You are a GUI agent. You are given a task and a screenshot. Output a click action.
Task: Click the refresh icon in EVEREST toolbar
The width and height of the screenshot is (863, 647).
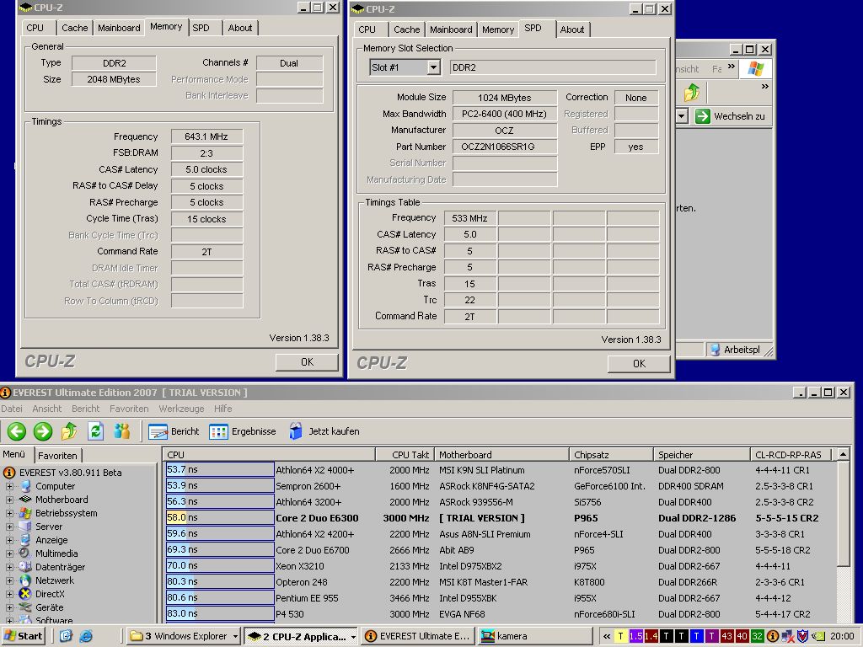96,431
